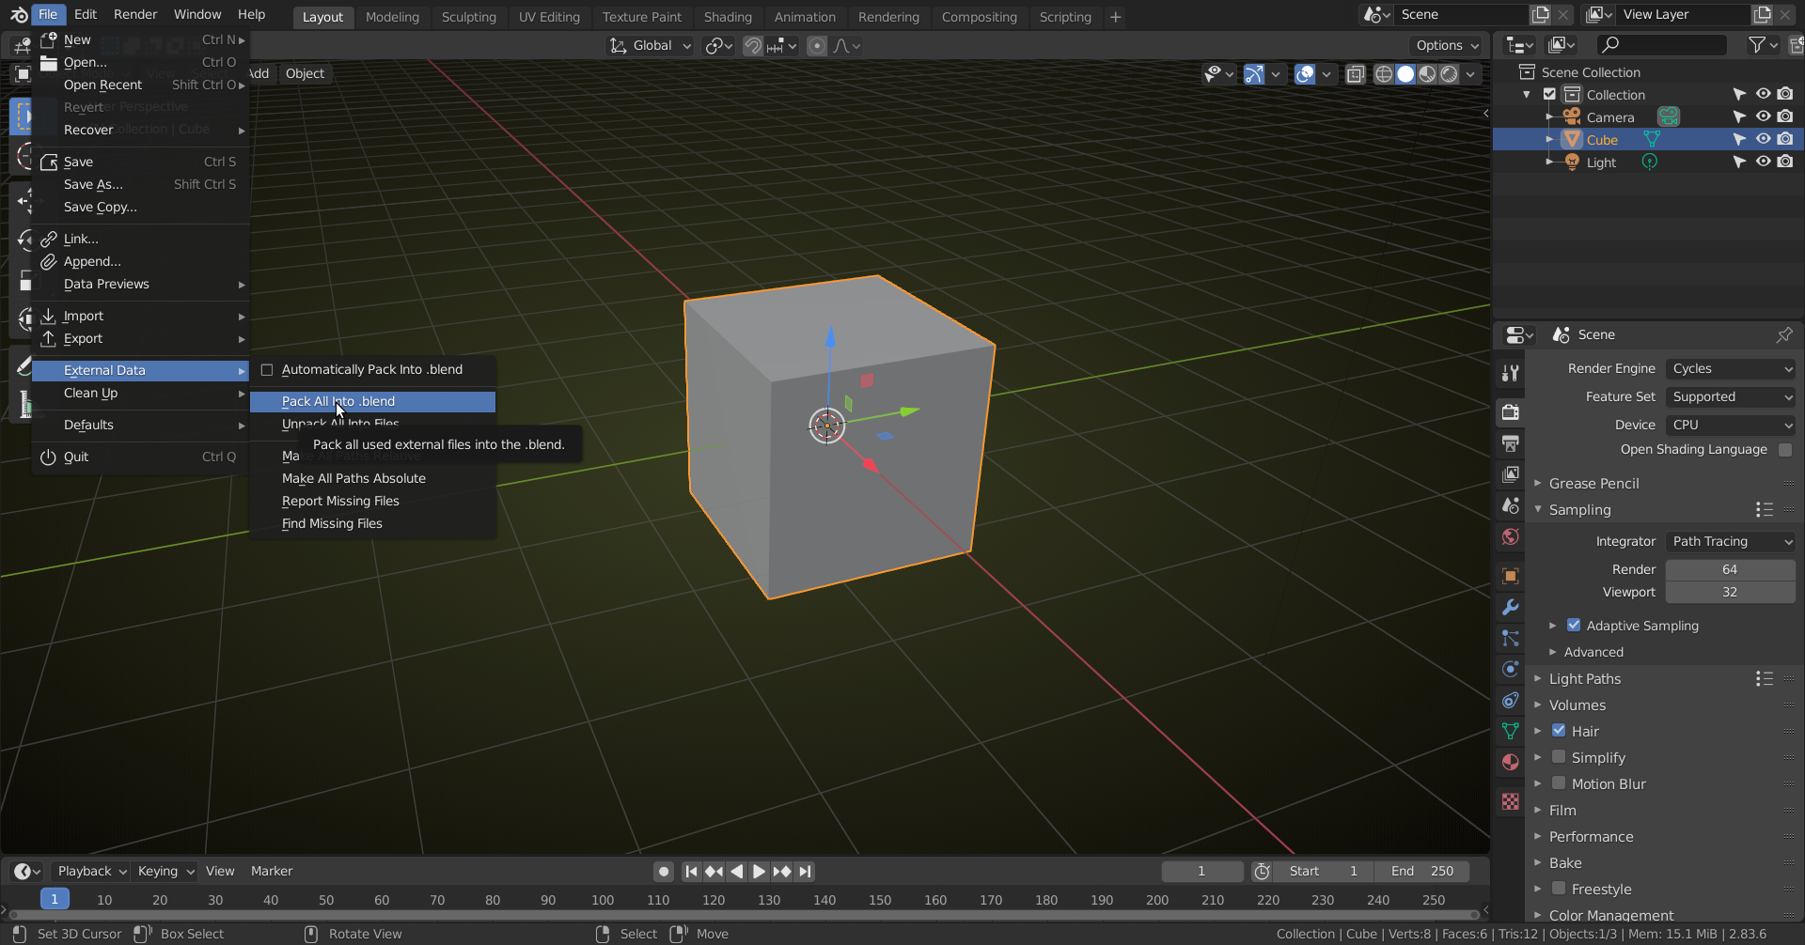Open the Device dropdown

pyautogui.click(x=1730, y=426)
